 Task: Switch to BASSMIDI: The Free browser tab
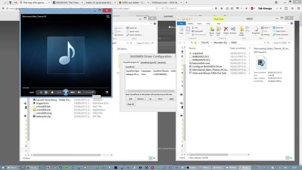pyautogui.click(x=67, y=2)
